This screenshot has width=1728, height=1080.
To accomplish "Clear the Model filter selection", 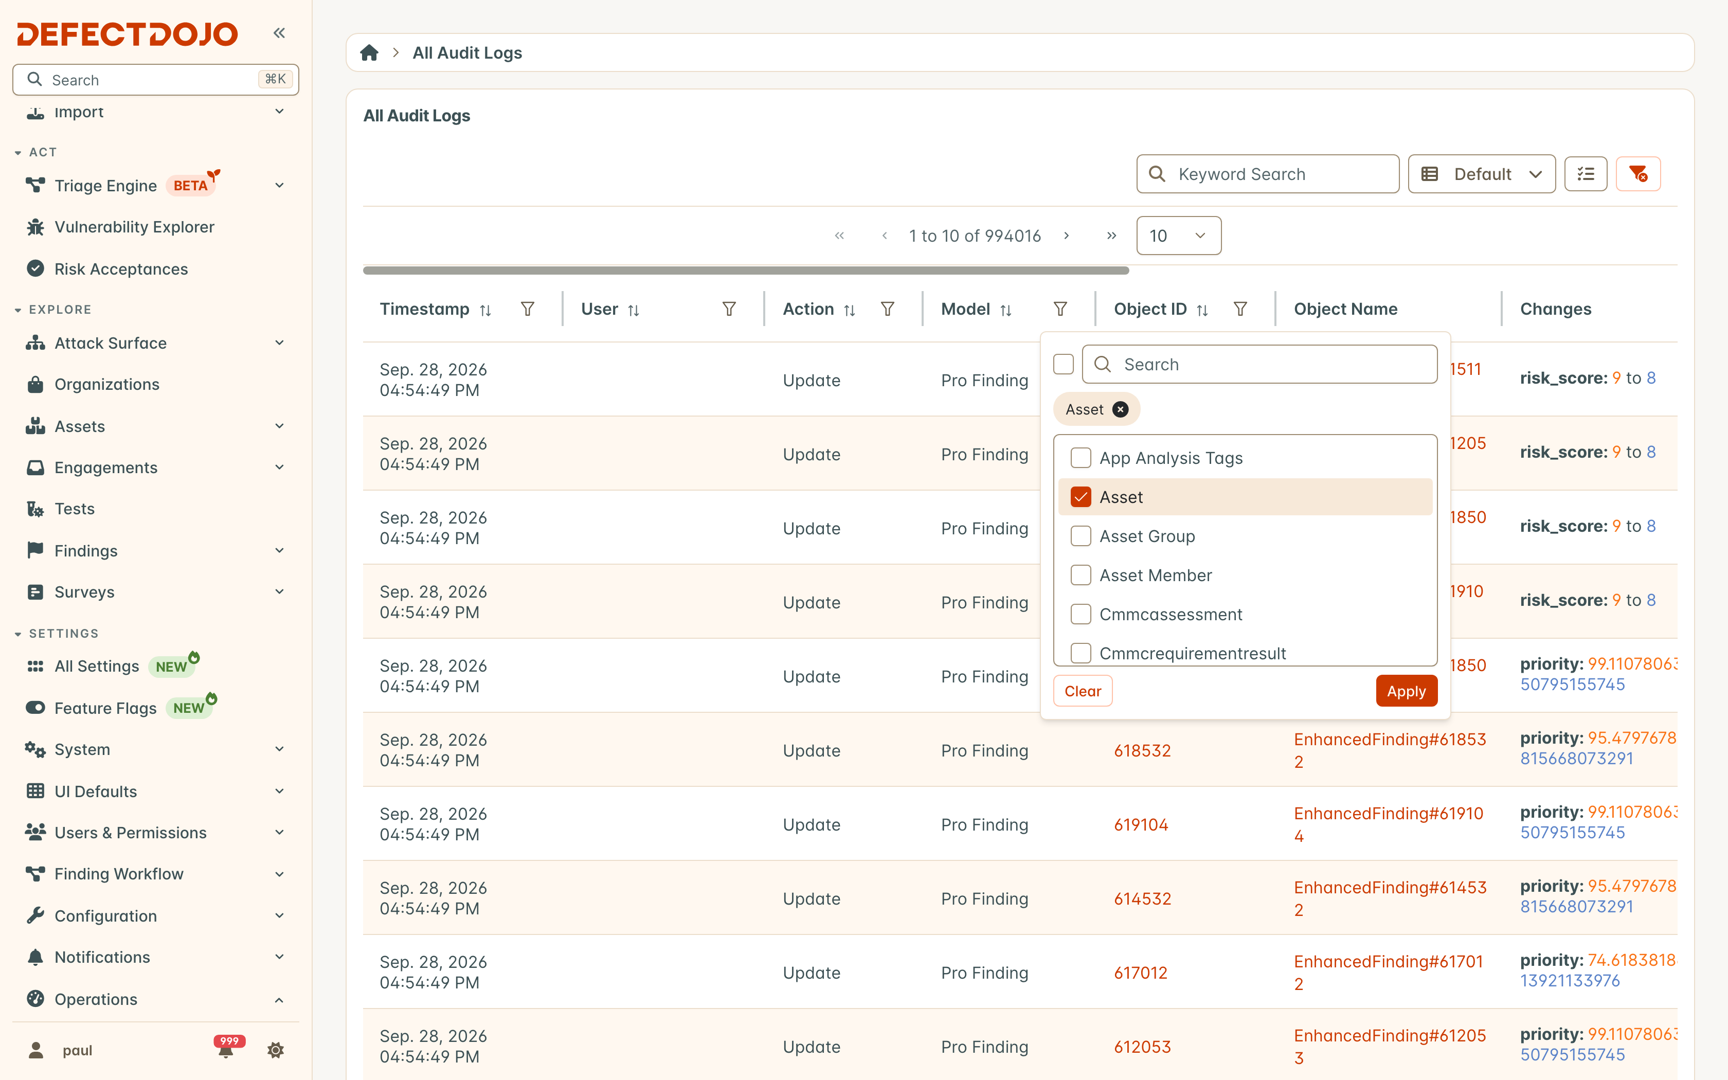I will coord(1083,691).
